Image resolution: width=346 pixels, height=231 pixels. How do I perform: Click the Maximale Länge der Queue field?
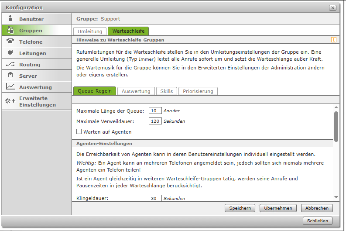pyautogui.click(x=155, y=111)
